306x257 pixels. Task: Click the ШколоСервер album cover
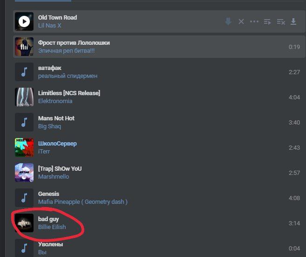(24, 147)
